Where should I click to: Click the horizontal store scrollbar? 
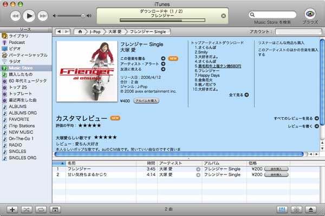tap(179, 154)
